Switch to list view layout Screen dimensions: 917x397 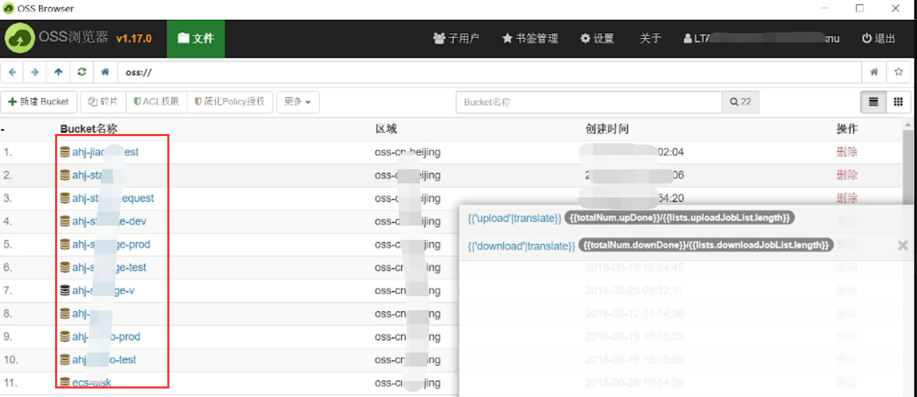pos(873,102)
